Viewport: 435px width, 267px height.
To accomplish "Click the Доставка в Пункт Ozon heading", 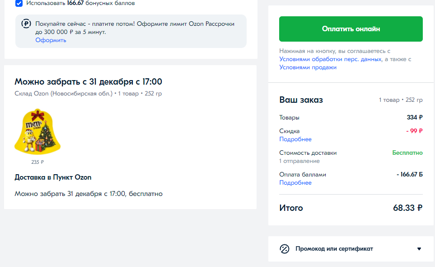I will pyautogui.click(x=53, y=177).
